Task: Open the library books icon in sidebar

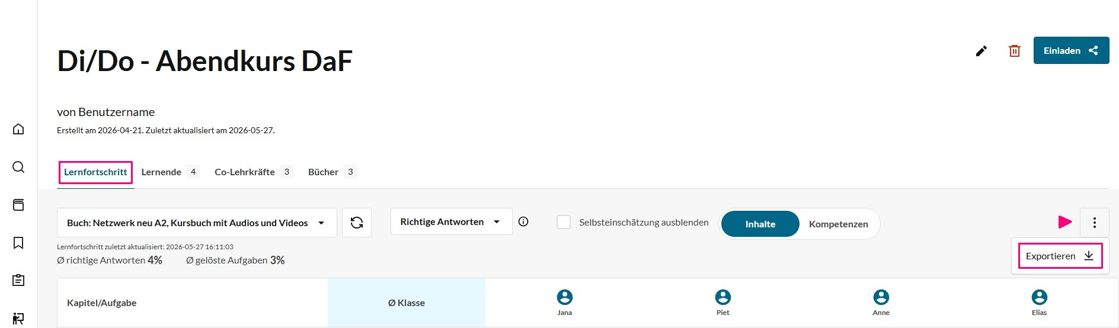Action: (x=18, y=205)
